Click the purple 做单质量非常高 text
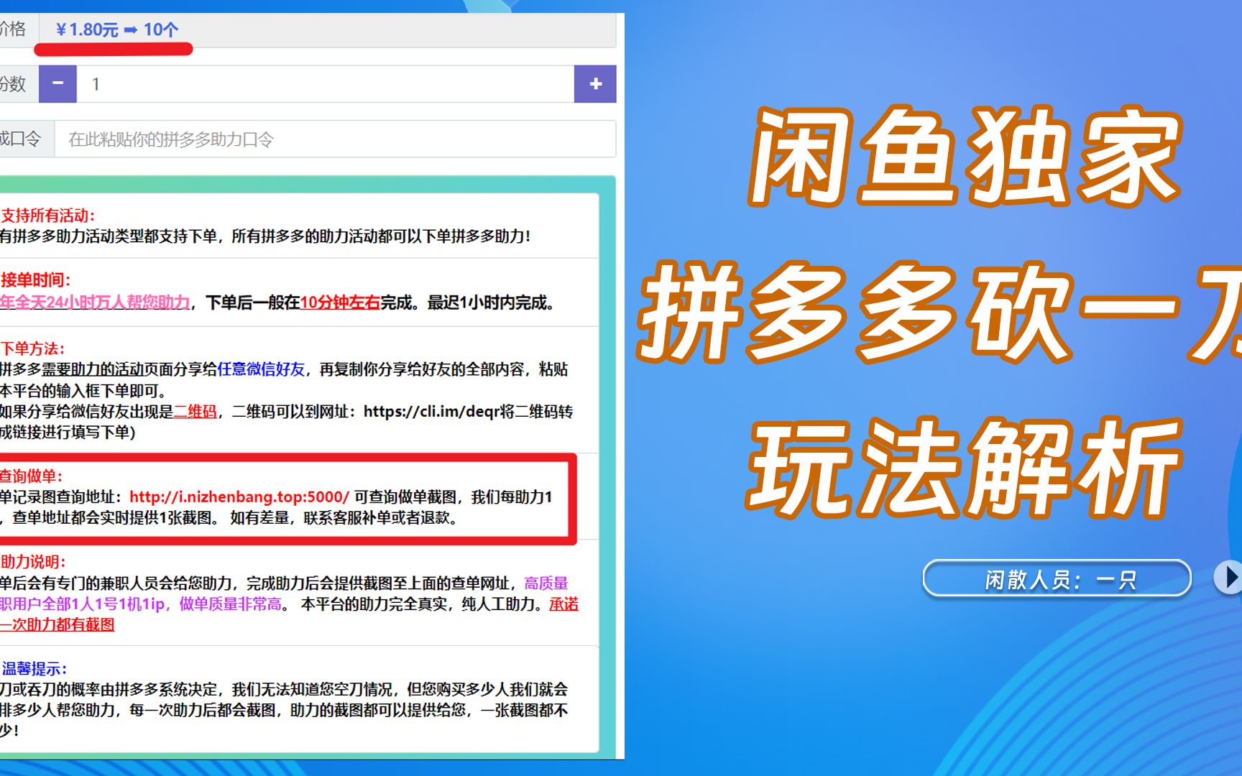This screenshot has height=776, width=1242. click(230, 604)
